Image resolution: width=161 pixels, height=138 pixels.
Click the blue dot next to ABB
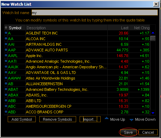pos(6,100)
